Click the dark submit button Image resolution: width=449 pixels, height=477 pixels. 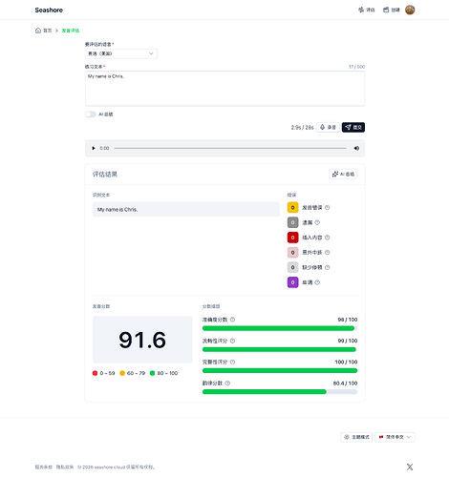(353, 127)
